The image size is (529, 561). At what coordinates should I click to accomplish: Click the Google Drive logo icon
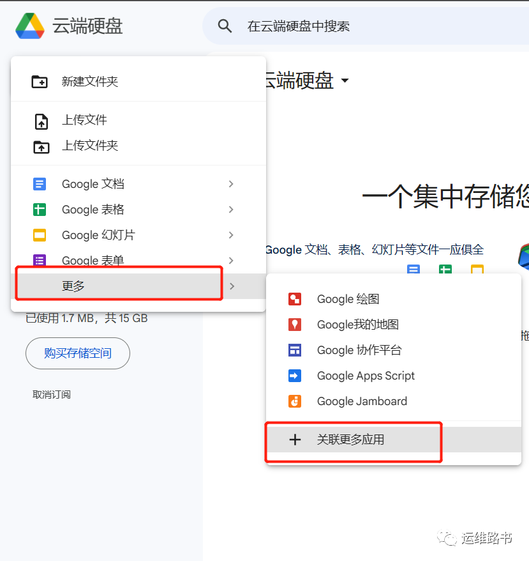[x=30, y=26]
